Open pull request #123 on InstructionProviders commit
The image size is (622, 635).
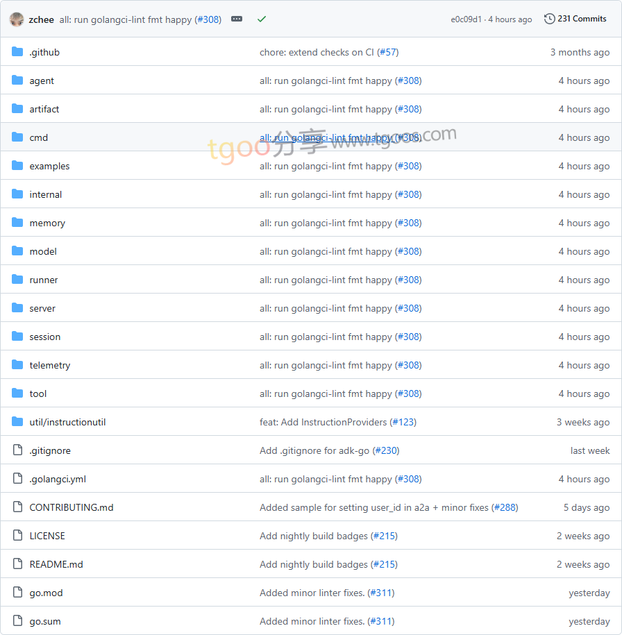coord(403,422)
